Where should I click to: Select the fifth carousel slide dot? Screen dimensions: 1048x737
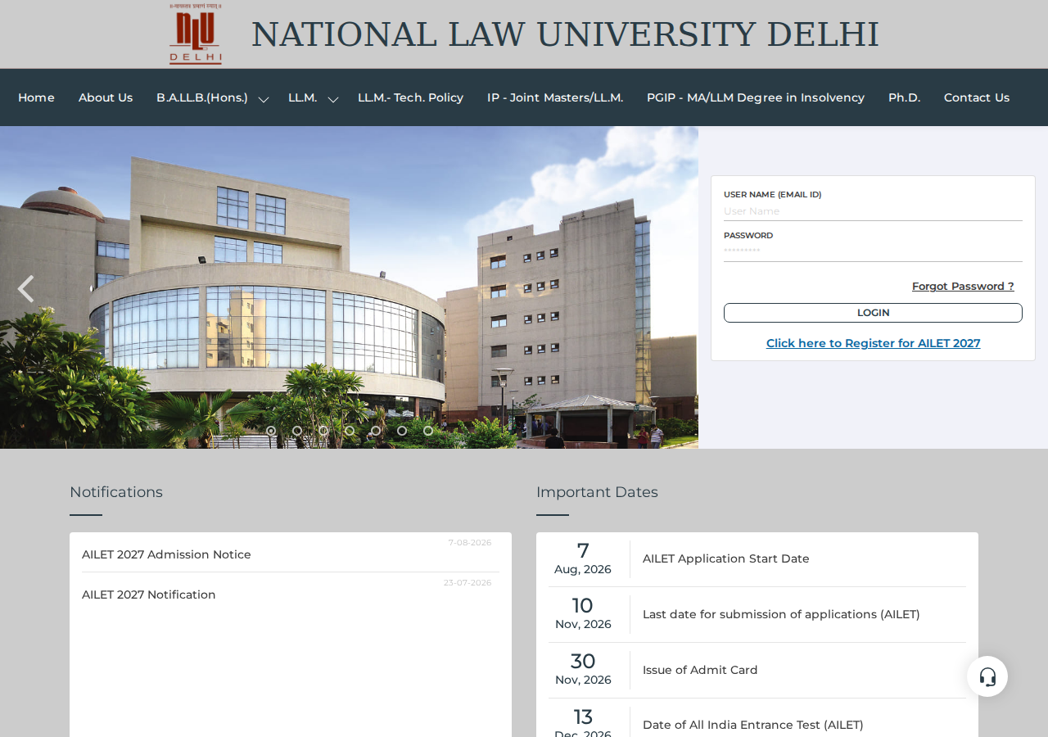point(376,431)
